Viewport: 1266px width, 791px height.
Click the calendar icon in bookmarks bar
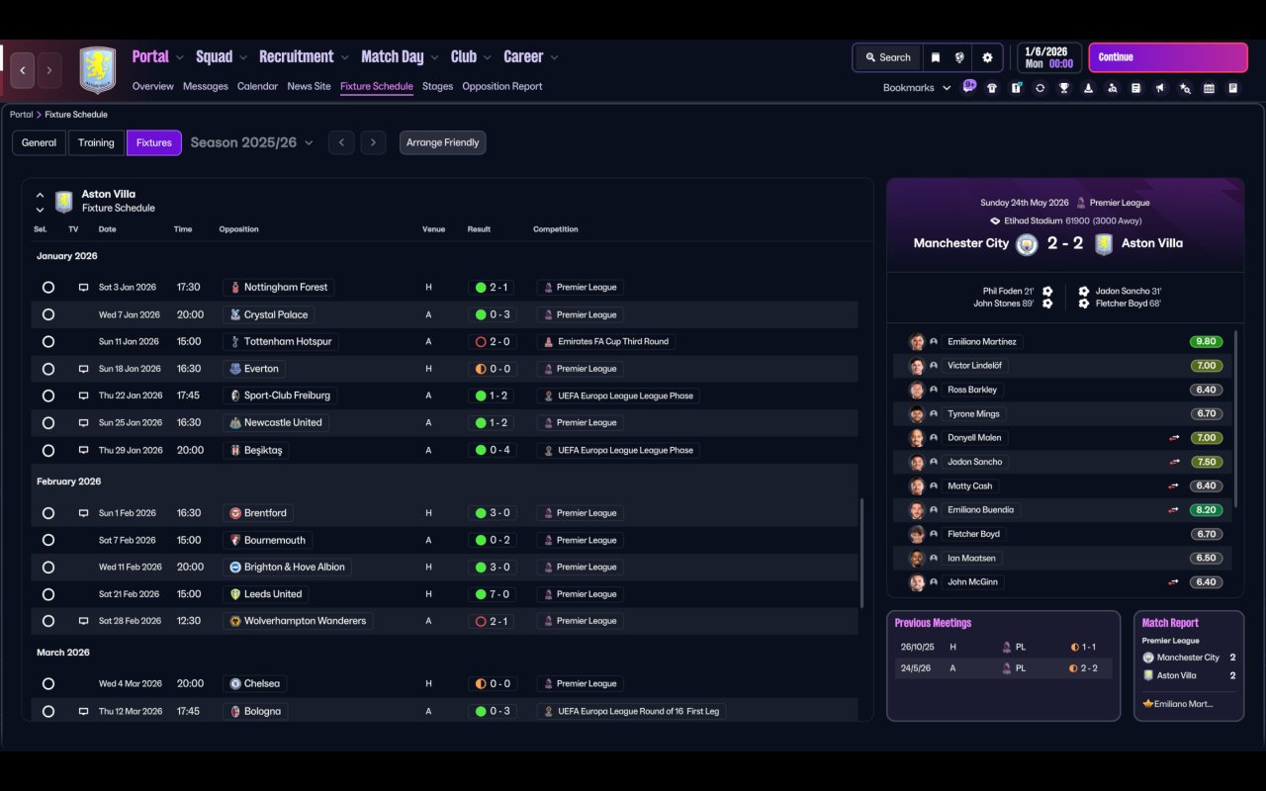(x=1209, y=88)
